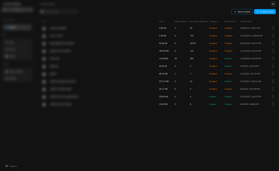Sort buckets by Size column
This screenshot has width=279, height=171.
162,21
